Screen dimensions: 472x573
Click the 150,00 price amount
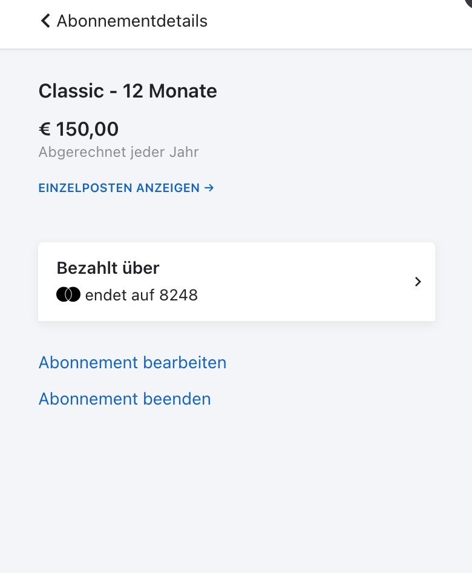click(x=87, y=129)
